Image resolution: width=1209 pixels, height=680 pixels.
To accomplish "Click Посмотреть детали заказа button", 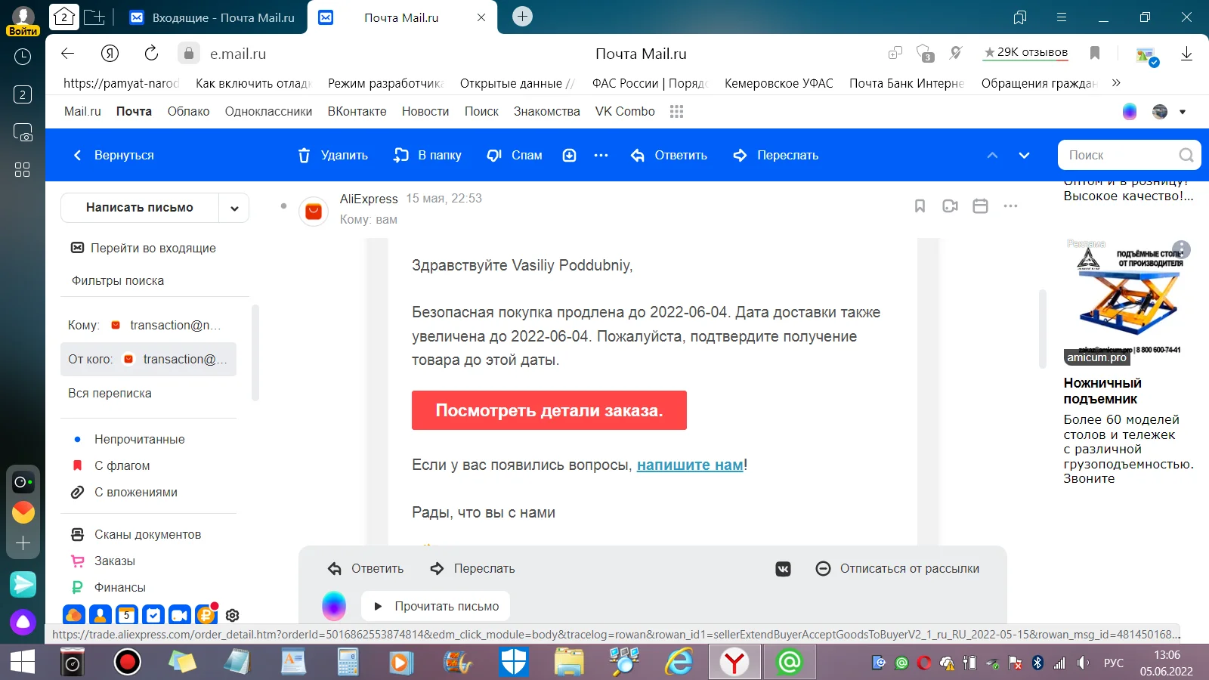I will click(x=549, y=410).
